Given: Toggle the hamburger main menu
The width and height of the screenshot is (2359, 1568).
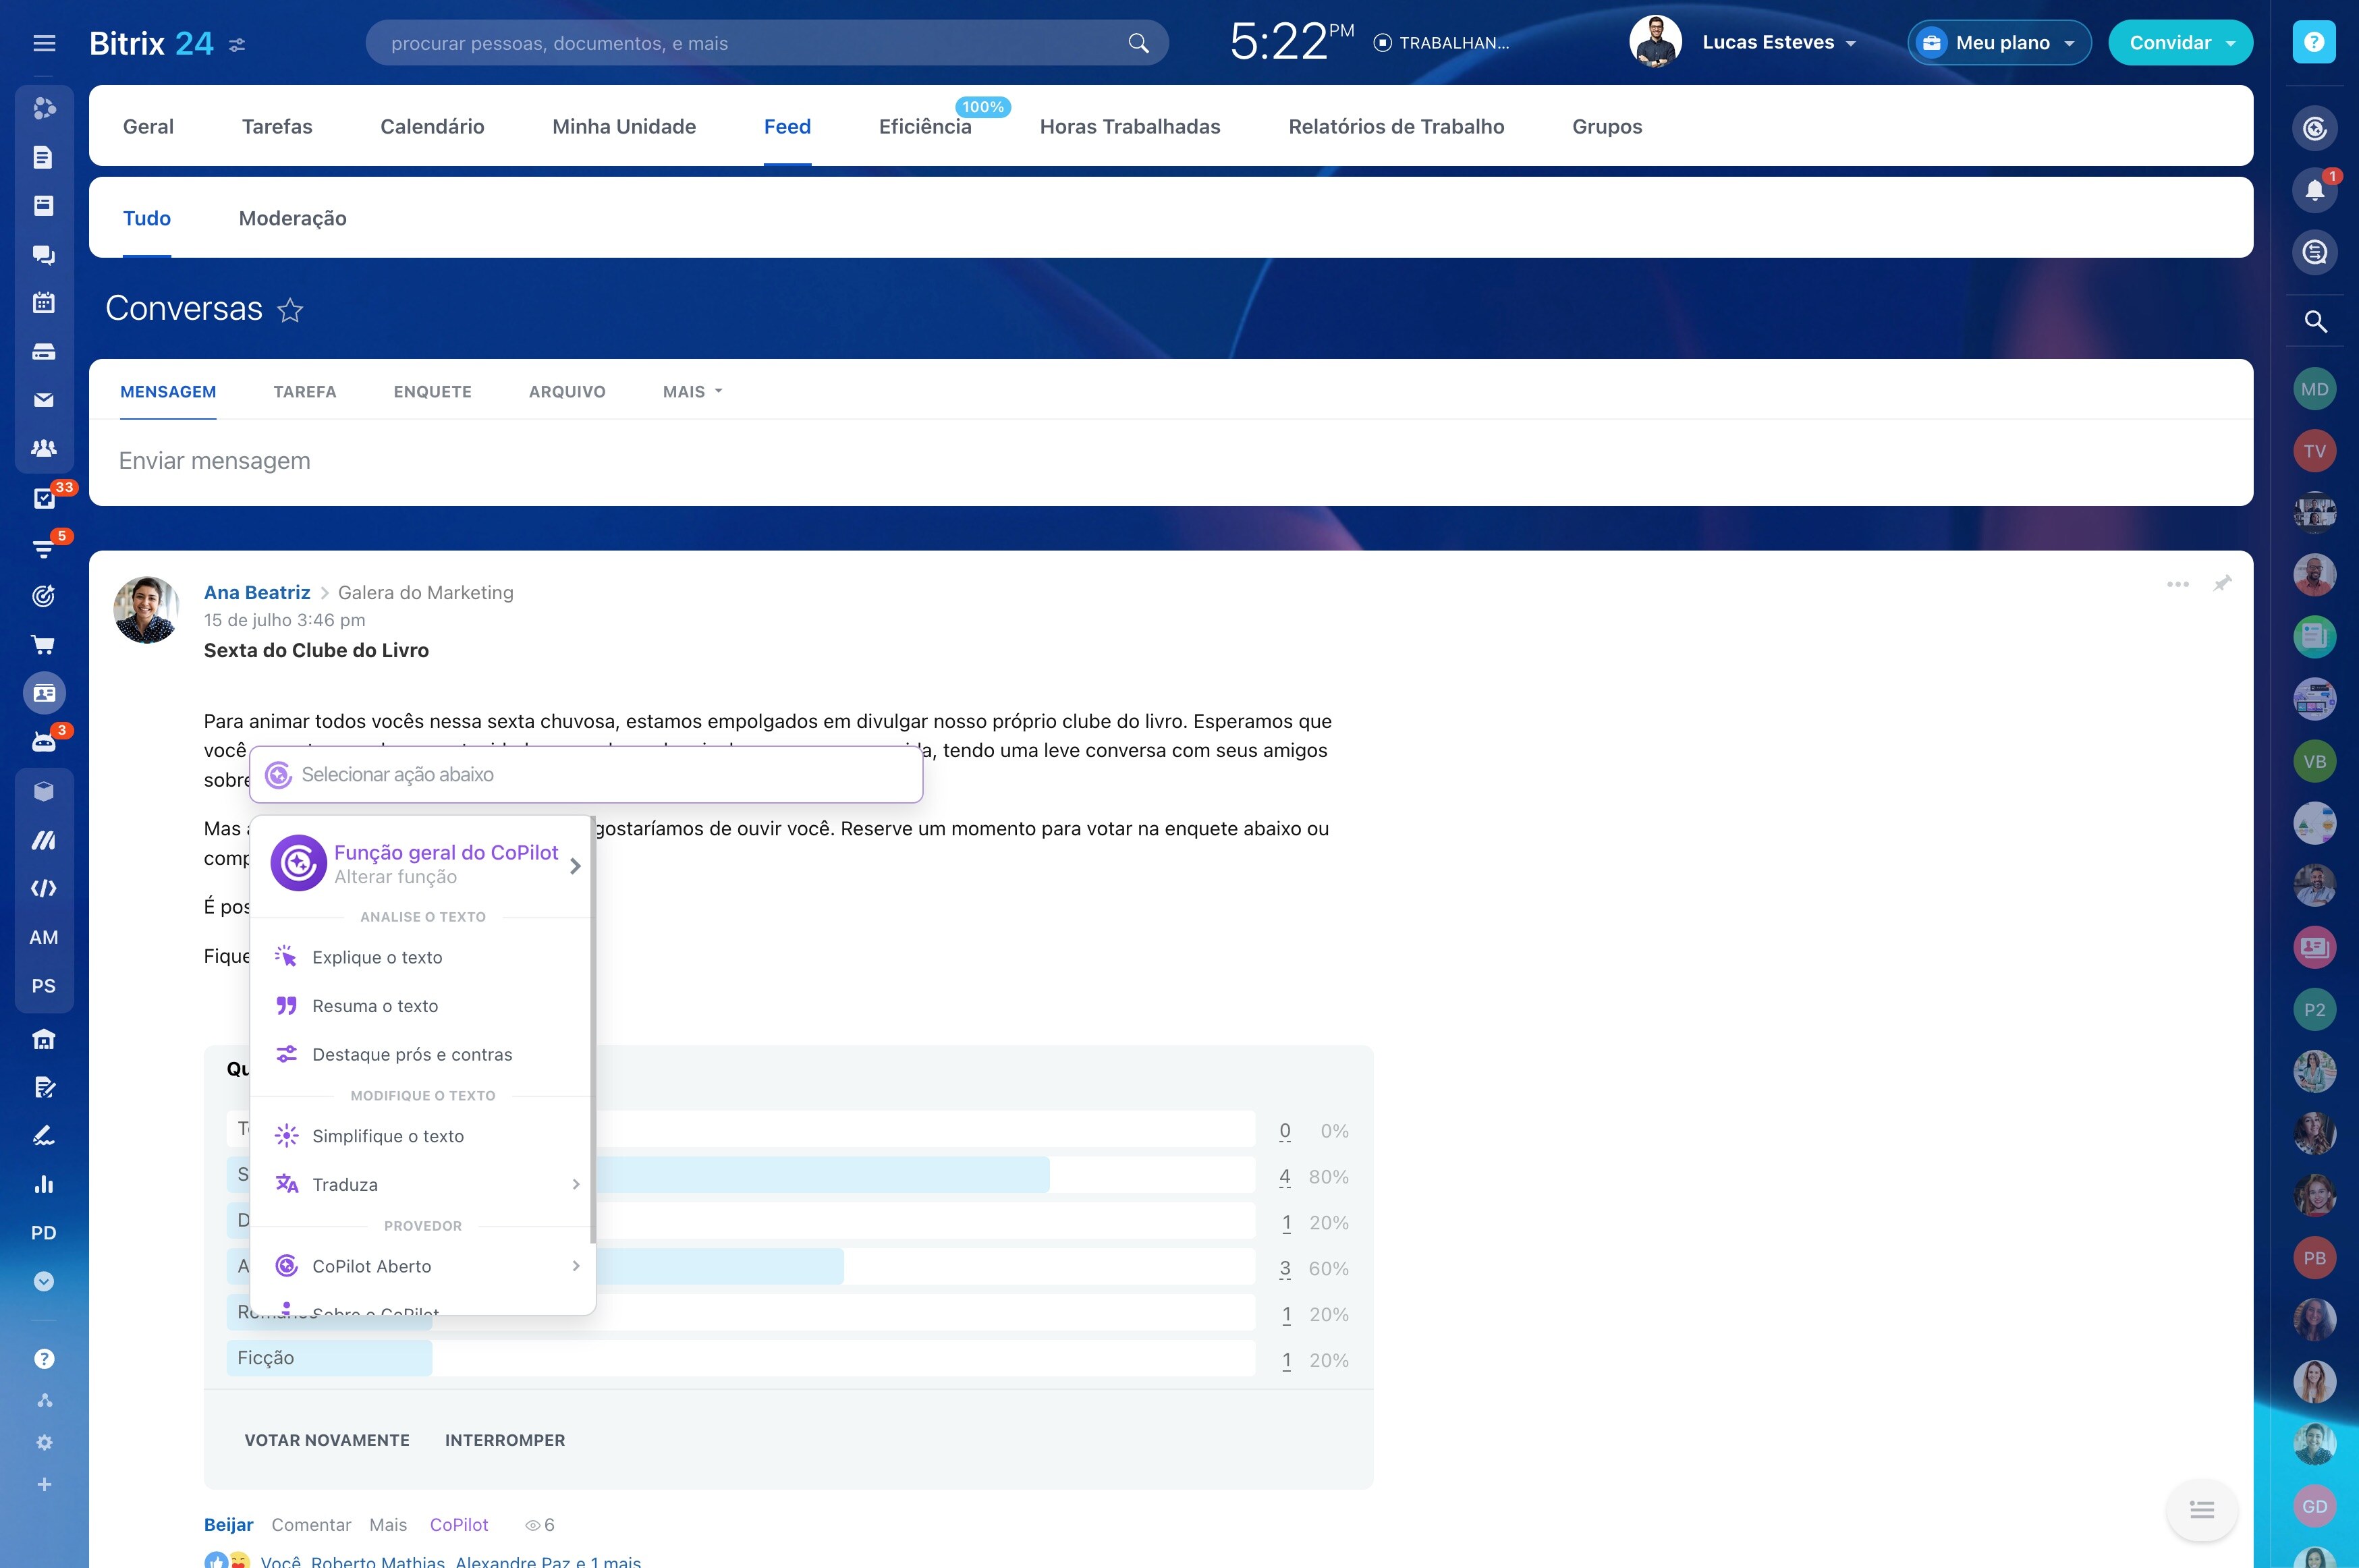Looking at the screenshot, I should (44, 43).
